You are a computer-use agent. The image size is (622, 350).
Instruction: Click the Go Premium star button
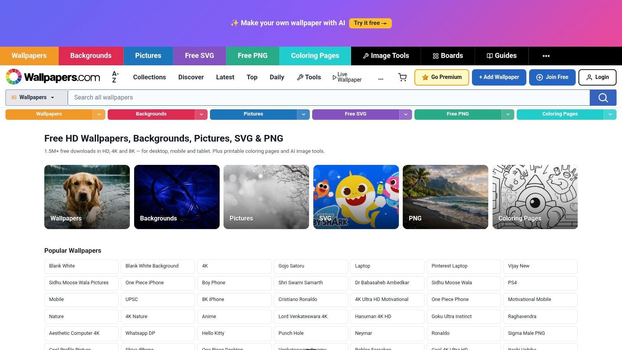tap(442, 77)
